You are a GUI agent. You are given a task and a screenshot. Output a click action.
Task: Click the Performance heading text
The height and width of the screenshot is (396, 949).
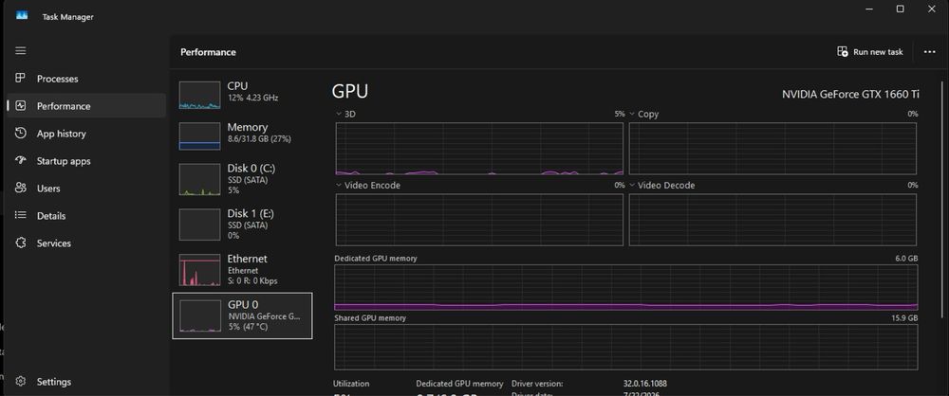click(x=208, y=52)
